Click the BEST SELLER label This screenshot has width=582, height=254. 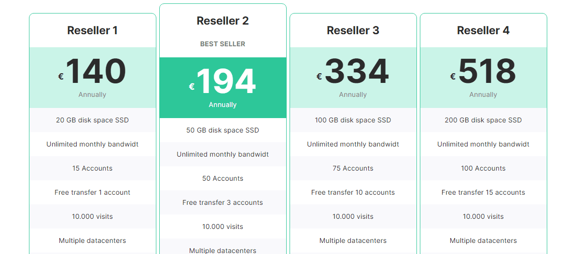pos(222,44)
